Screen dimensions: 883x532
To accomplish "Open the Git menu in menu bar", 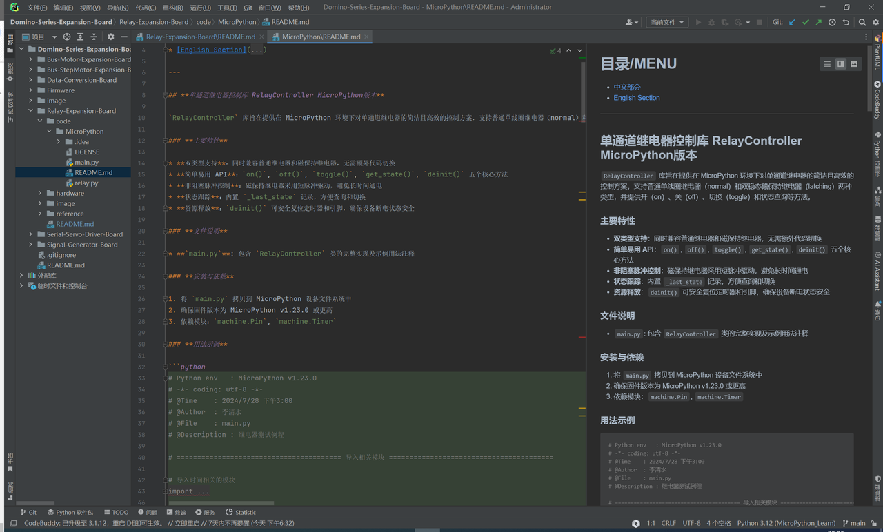I will (248, 8).
